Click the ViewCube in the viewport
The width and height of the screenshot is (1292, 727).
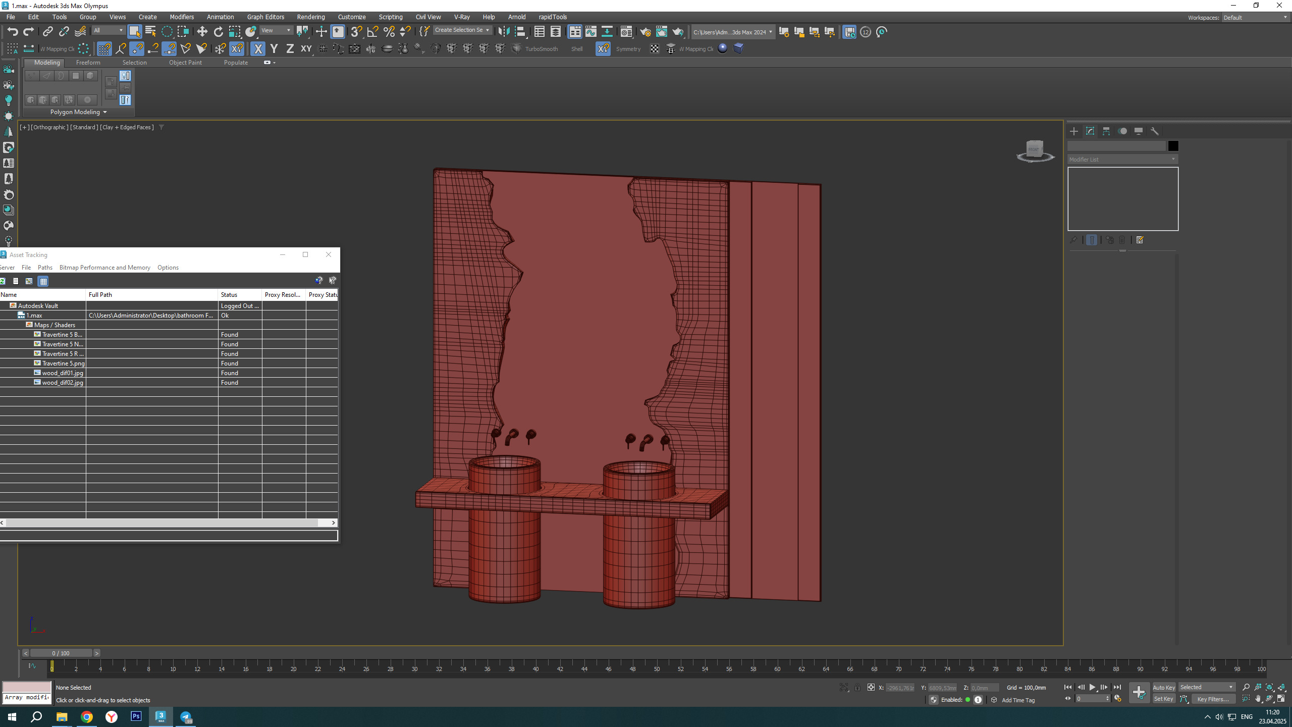pyautogui.click(x=1035, y=150)
